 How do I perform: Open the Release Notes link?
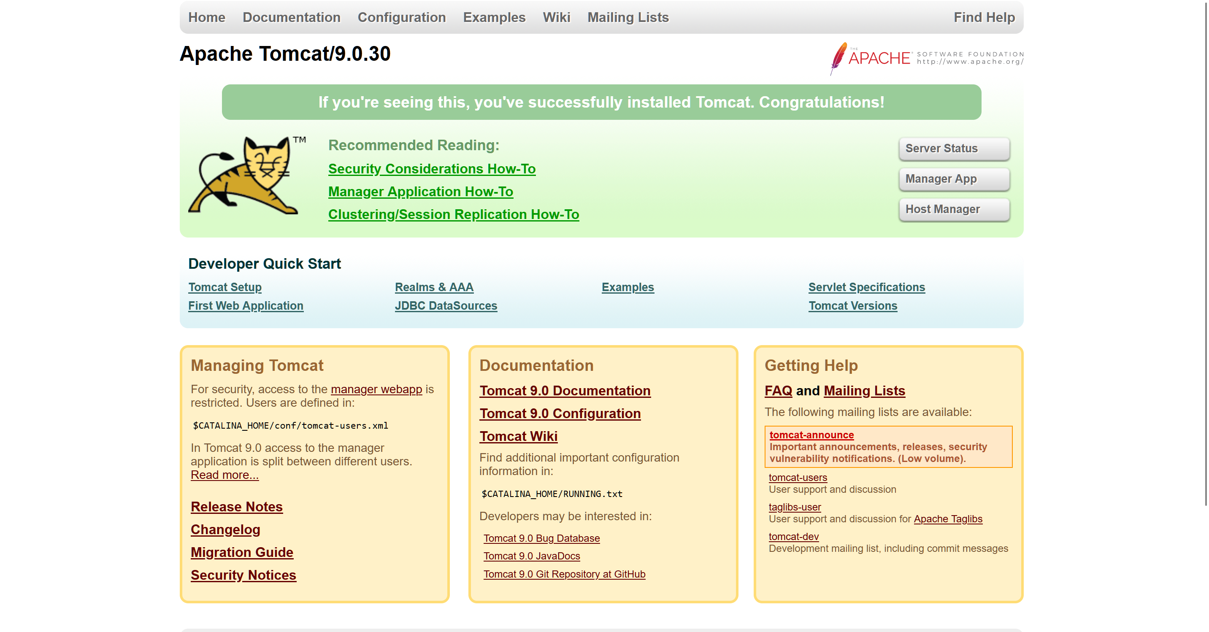237,507
